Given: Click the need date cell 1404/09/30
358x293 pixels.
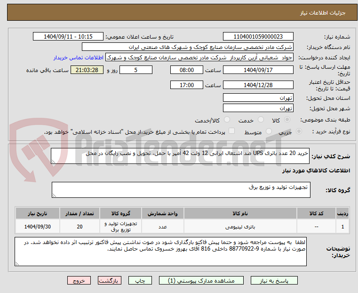Looking at the screenshot, I should pos(38,227).
